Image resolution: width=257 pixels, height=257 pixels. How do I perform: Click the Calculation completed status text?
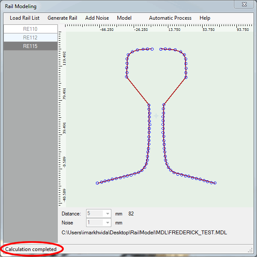coord(31,249)
